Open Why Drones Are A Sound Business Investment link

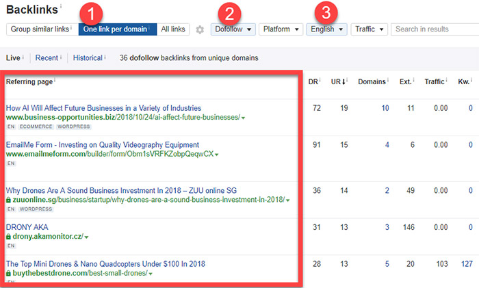[121, 191]
